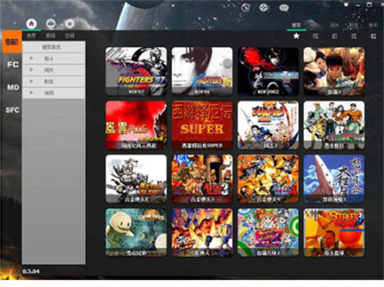Open the blue-sky jet shooter game card
This screenshot has width=384, height=287.
(x=334, y=179)
